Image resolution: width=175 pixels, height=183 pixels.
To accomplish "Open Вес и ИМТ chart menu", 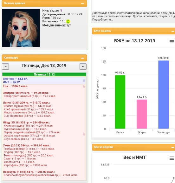I will pyautogui.click(x=172, y=158).
